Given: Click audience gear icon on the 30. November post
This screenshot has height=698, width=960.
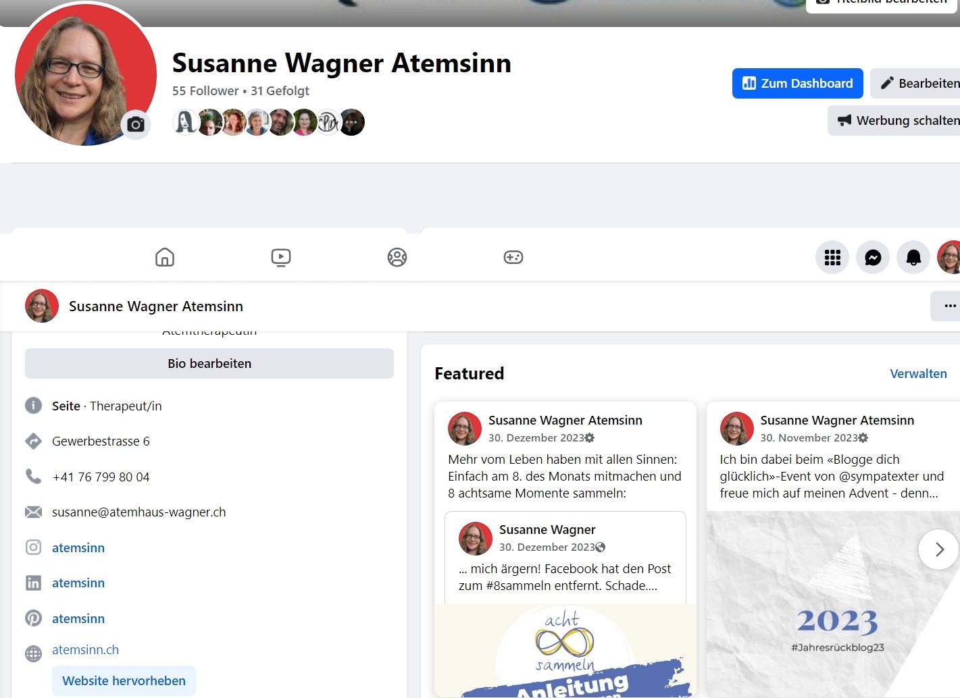Looking at the screenshot, I should point(863,437).
